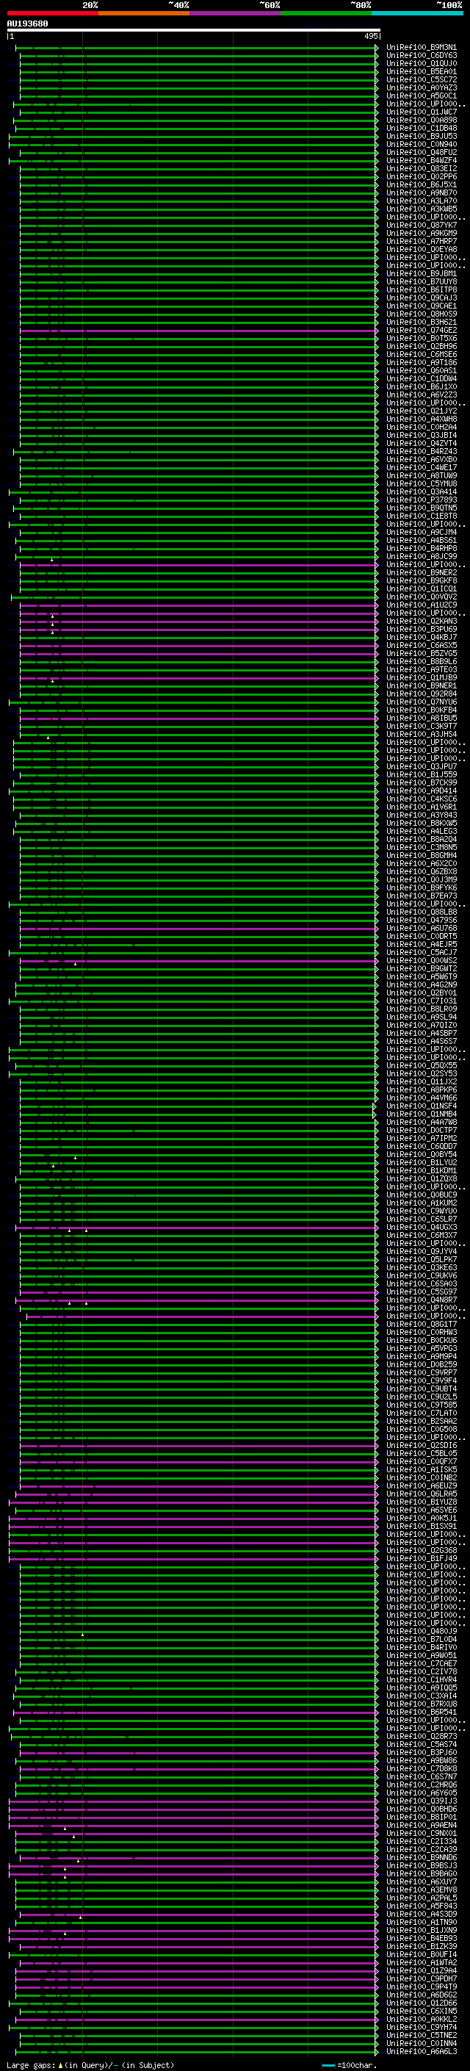The width and height of the screenshot is (470, 2071).
Task: Select the UniRef100_C6DY63 hit
Action: (x=421, y=56)
